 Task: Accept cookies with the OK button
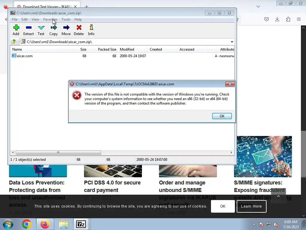[223, 206]
